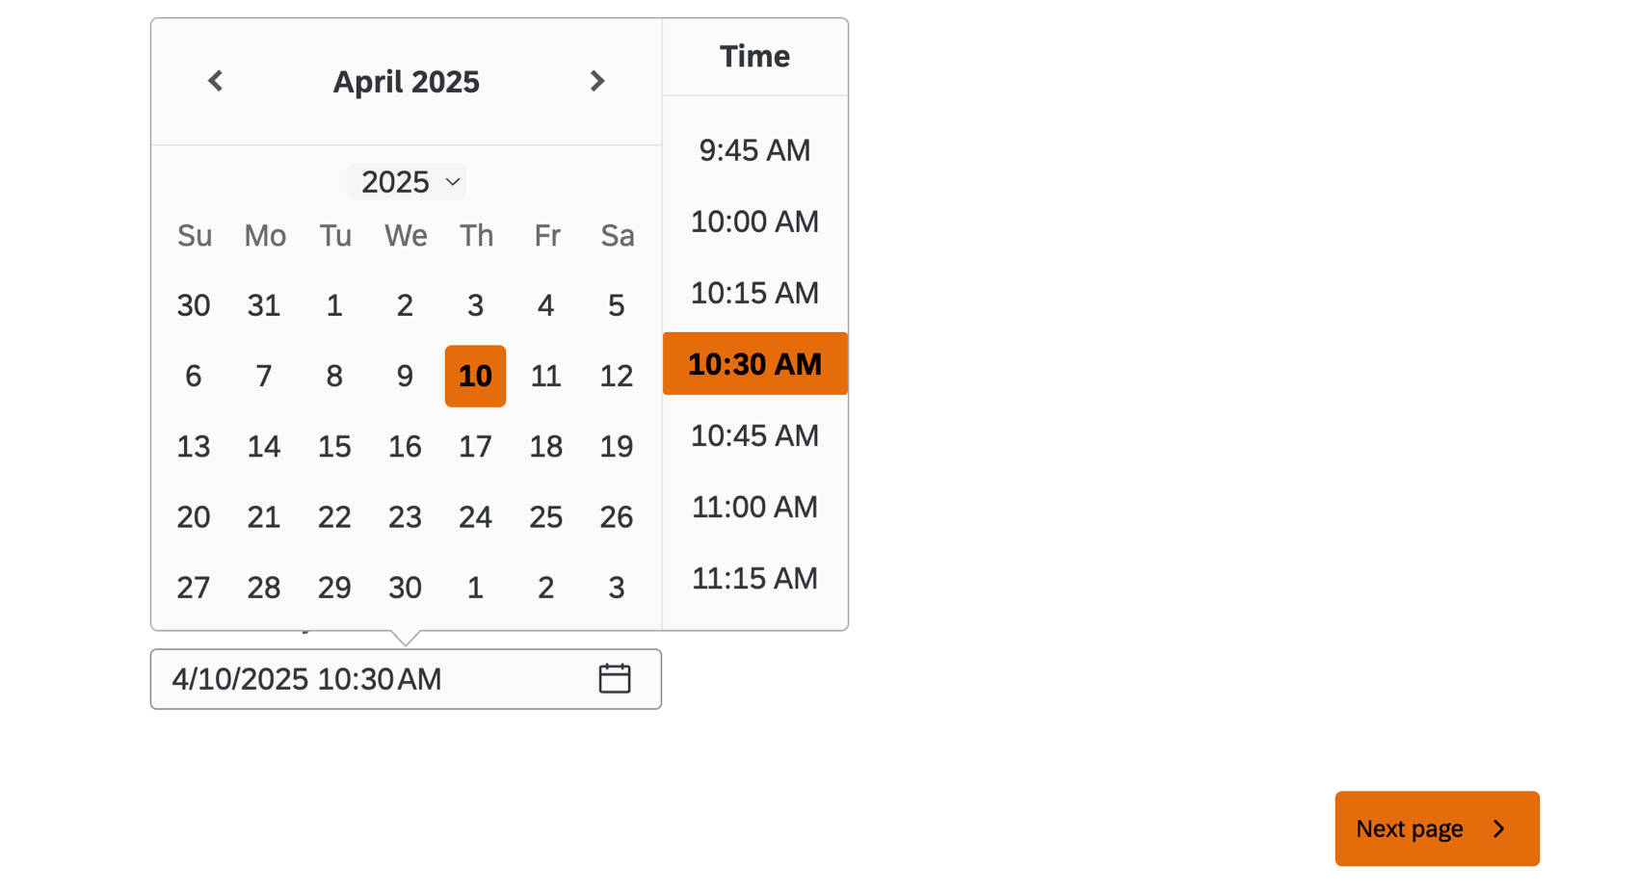Viewport: 1638px width, 892px height.
Task: Open the April 2025 month heading
Action: (x=406, y=81)
